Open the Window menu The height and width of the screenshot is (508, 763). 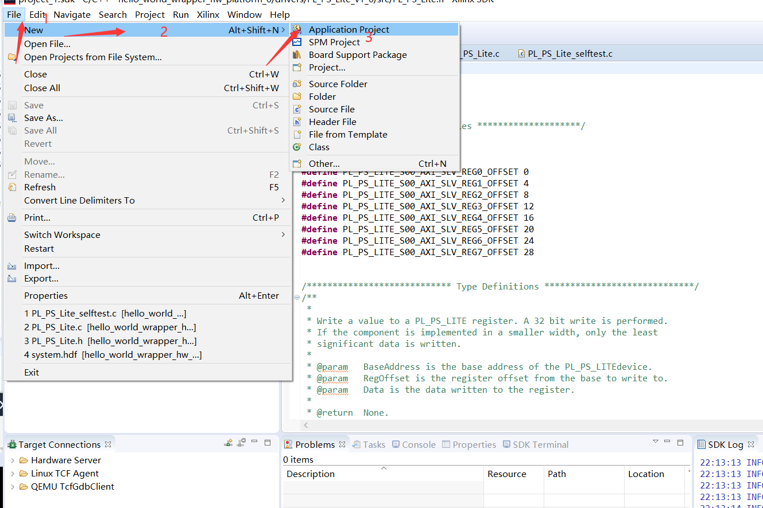245,14
